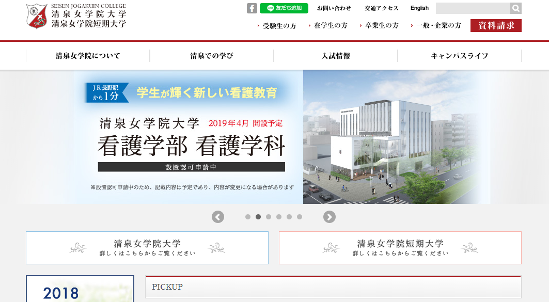Open the 清泉での学び menu

coord(212,56)
